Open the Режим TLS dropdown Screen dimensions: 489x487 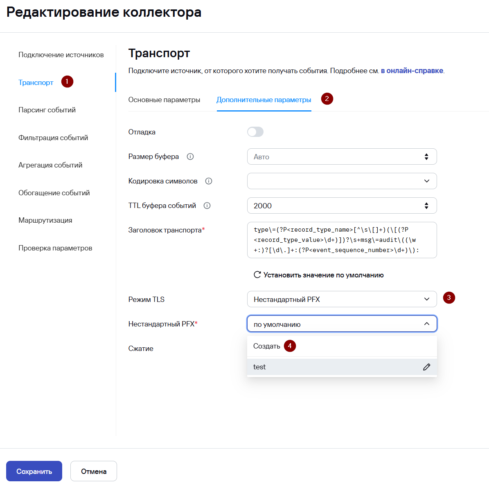[342, 299]
